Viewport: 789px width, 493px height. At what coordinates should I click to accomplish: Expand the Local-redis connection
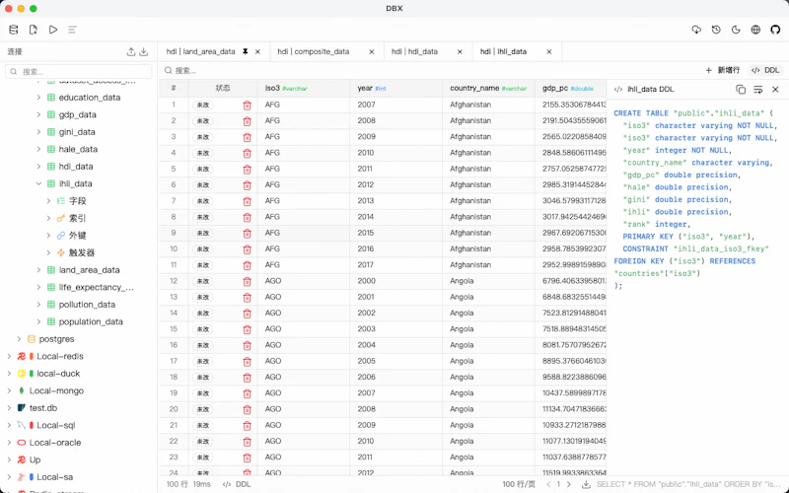coord(9,356)
